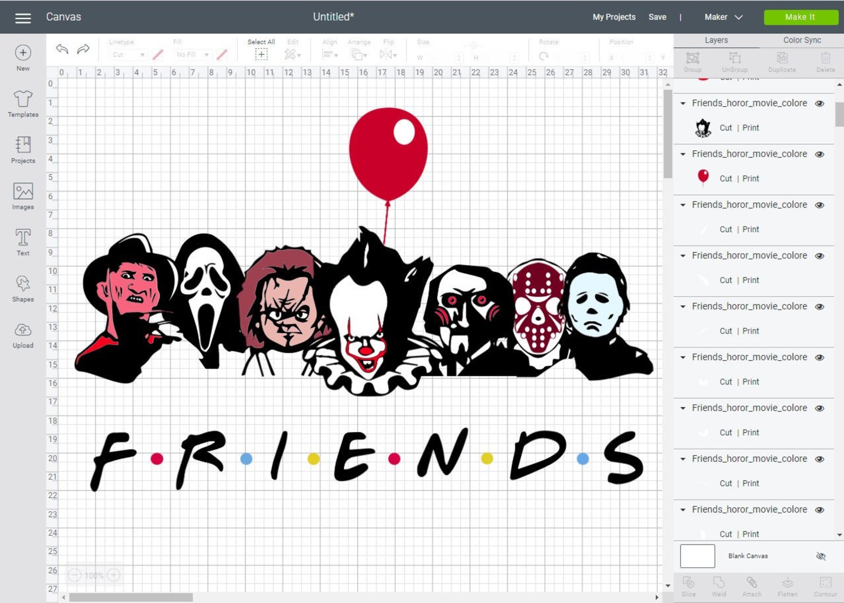Click the canvas zoom percentage reading 100%
Viewport: 844px width, 603px height.
(x=94, y=575)
